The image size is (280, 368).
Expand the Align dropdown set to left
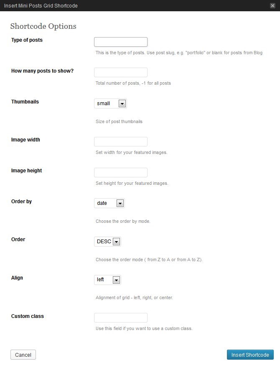(107, 280)
